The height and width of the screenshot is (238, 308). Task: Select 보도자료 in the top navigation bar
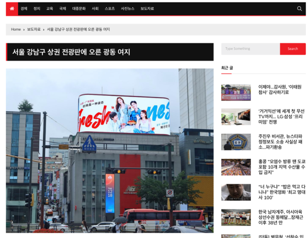(x=147, y=9)
